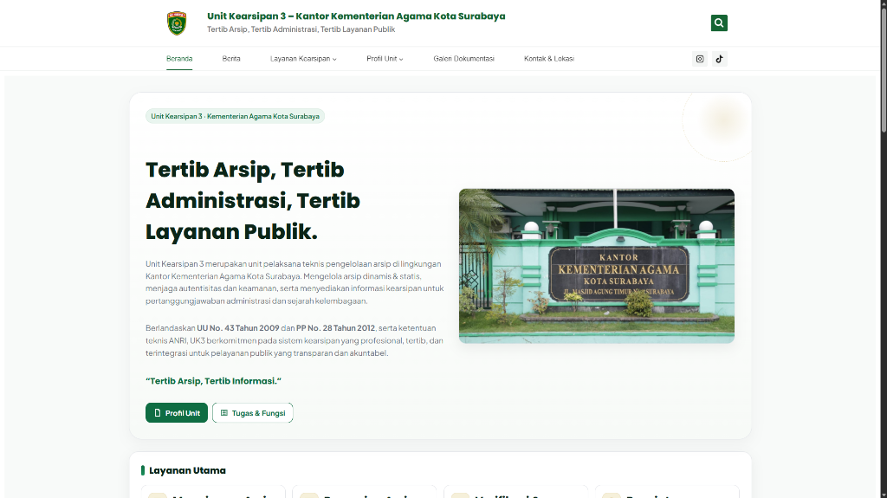
Task: Click the text UU No. 43 Tahun 2009
Action: [238, 328]
